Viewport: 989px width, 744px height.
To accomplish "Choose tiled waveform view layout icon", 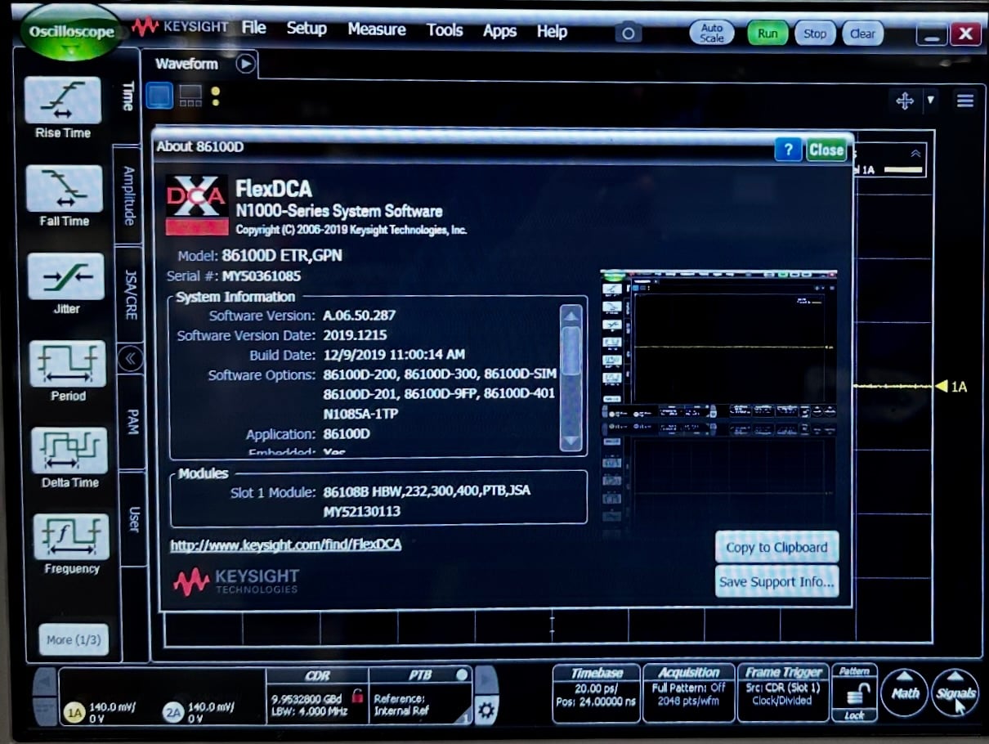I will pyautogui.click(x=190, y=96).
